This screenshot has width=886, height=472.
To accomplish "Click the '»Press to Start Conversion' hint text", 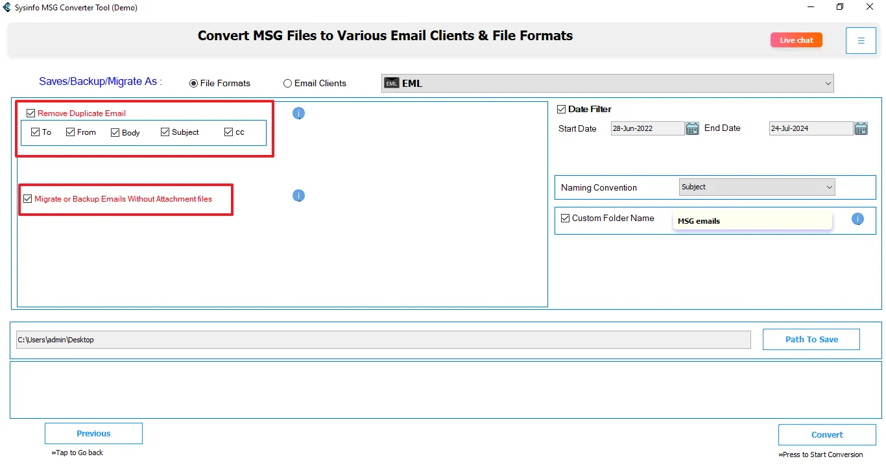I will tap(820, 454).
